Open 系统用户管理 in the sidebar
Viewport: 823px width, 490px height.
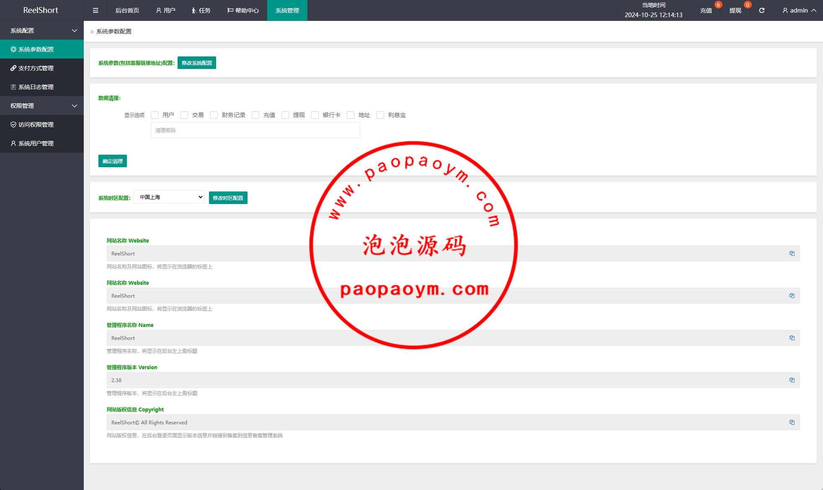42,143
